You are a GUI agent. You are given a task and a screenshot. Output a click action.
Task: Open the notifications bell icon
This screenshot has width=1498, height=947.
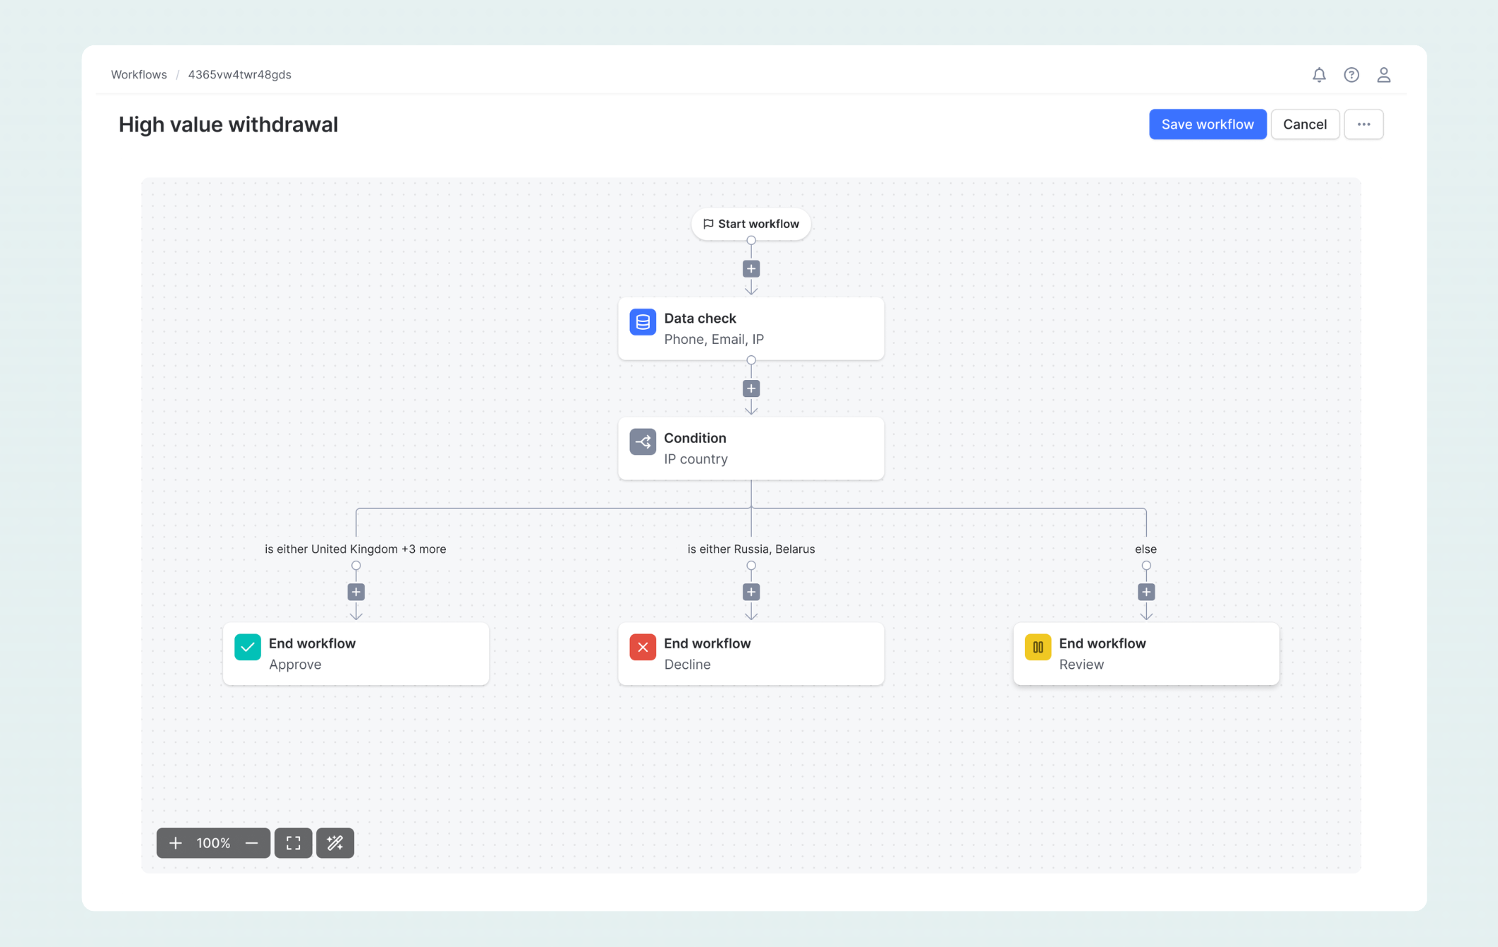pos(1318,74)
